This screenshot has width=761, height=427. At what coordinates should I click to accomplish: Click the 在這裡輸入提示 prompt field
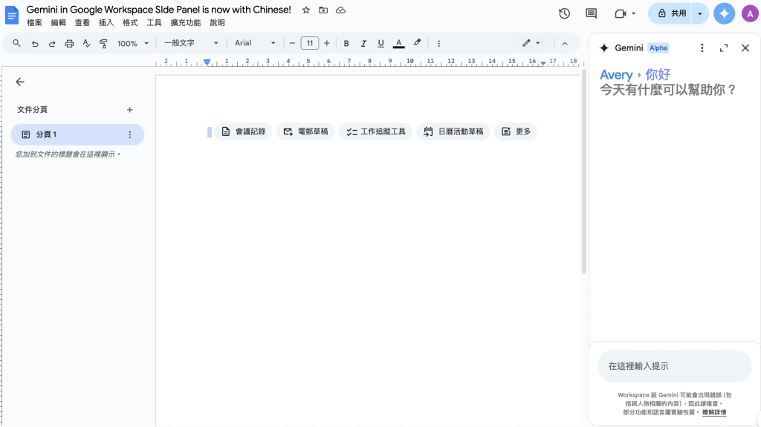click(675, 366)
